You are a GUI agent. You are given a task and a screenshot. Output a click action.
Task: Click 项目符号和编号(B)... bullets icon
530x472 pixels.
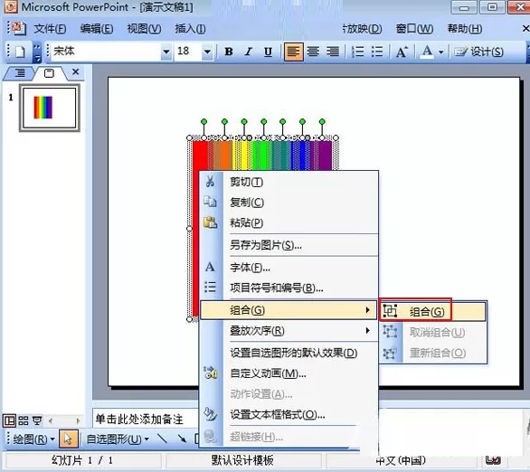(210, 288)
